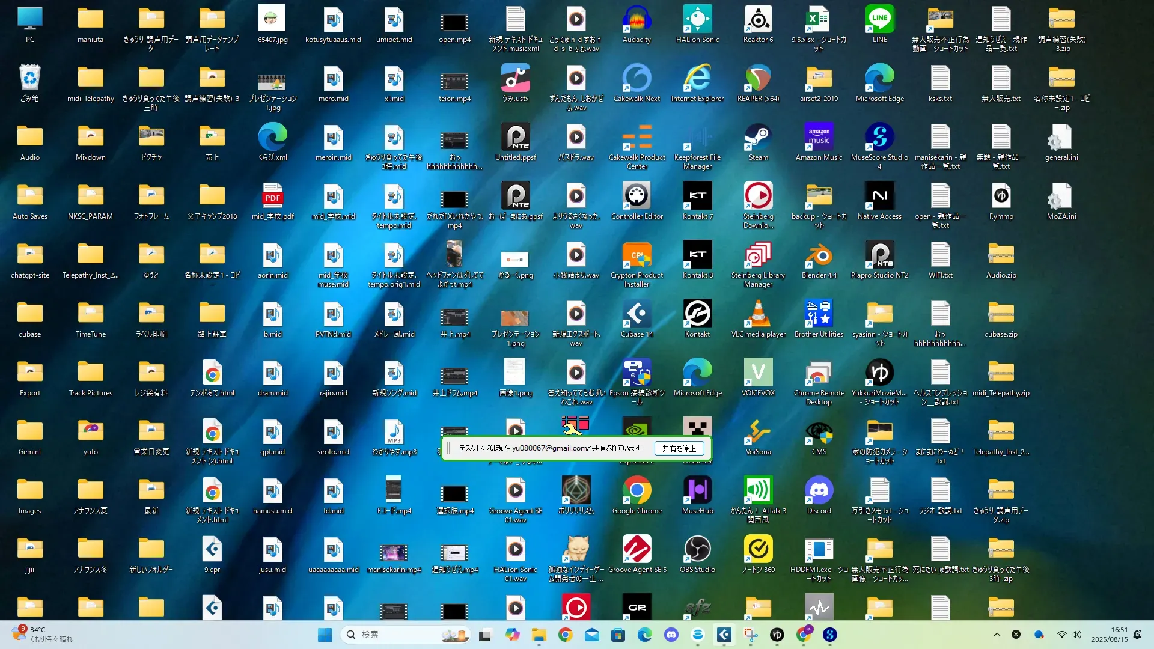Image resolution: width=1154 pixels, height=649 pixels.
Task: Click the 共有を停止 stop sharing button
Action: coord(679,448)
